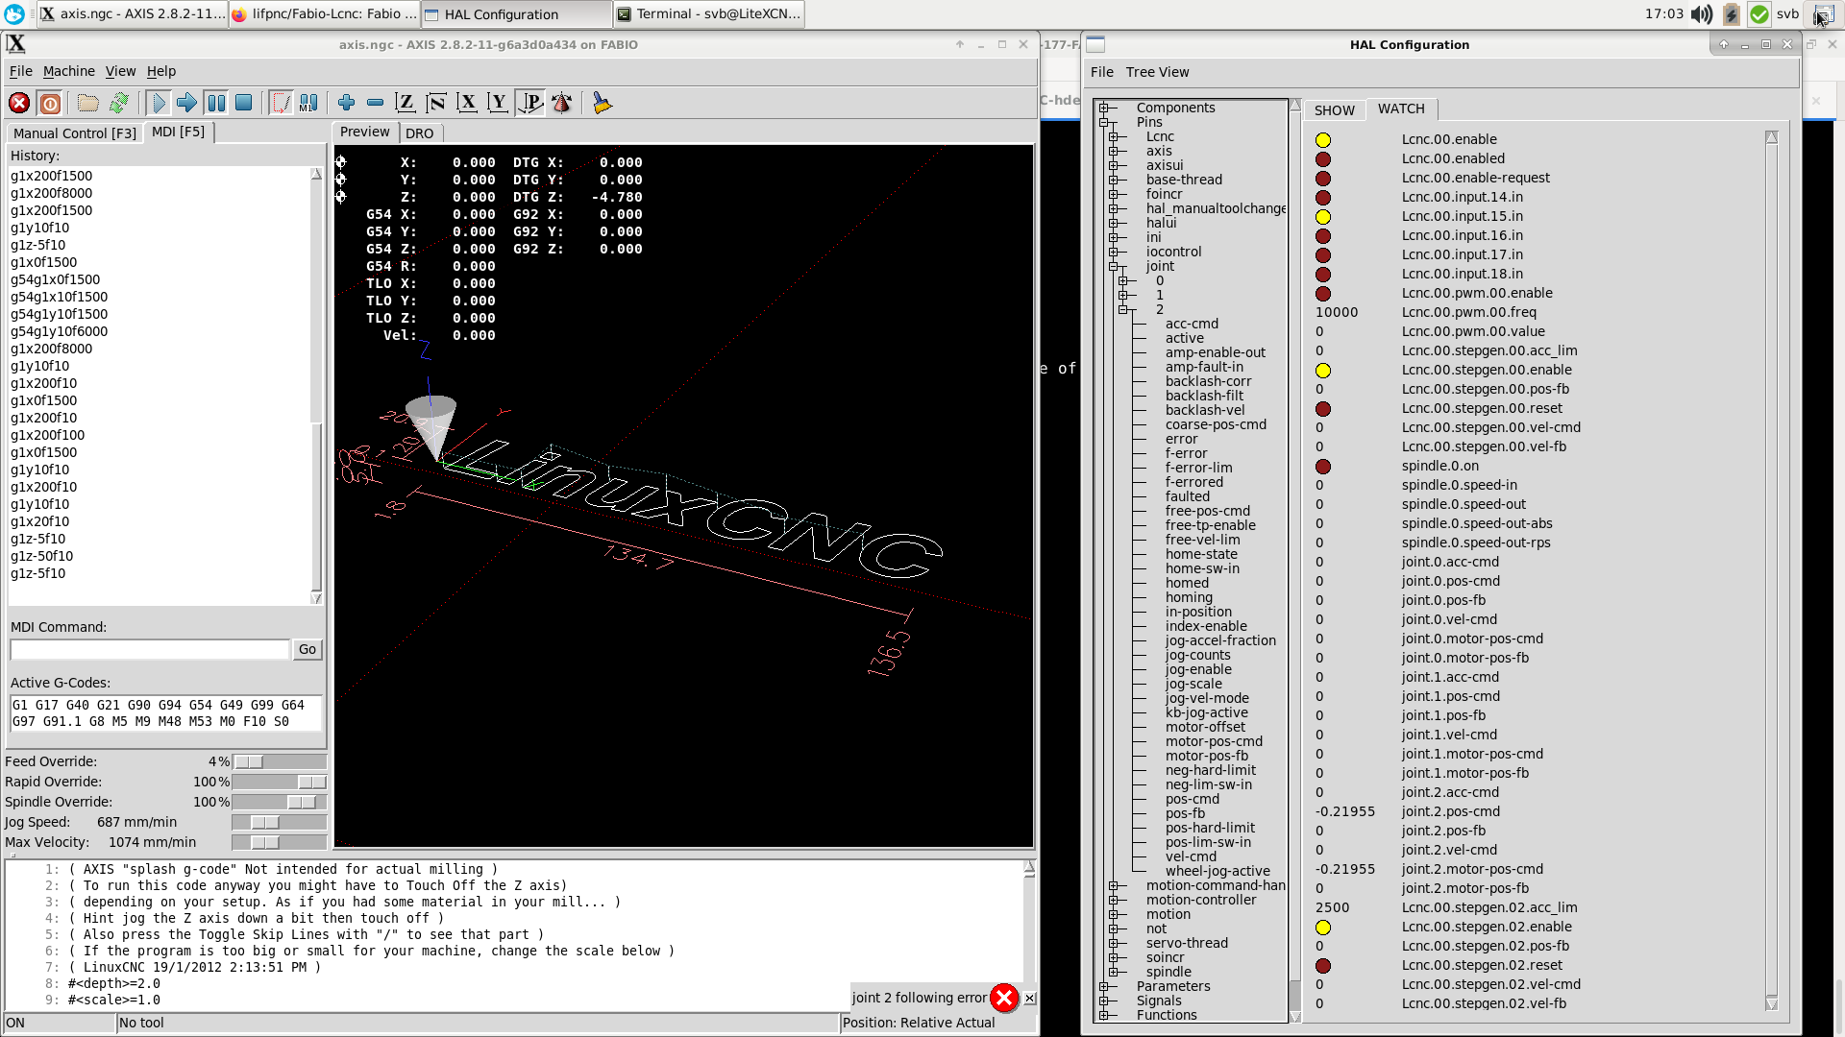Close all notifications with small x
This screenshot has height=1037, width=1845.
click(1030, 999)
